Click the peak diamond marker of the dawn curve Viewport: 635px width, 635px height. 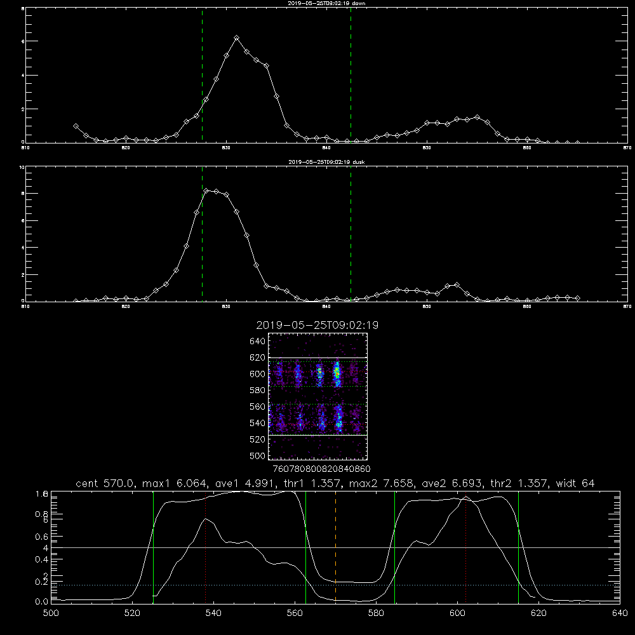click(x=236, y=37)
